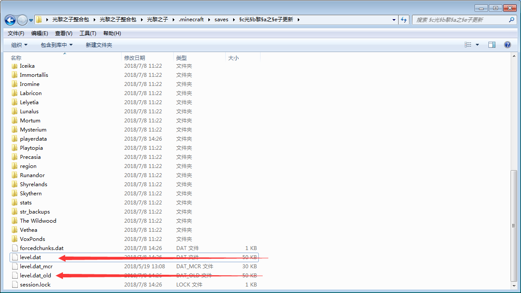The image size is (521, 293).
Task: Sort by the 修改日期 column header
Action: tap(135, 58)
